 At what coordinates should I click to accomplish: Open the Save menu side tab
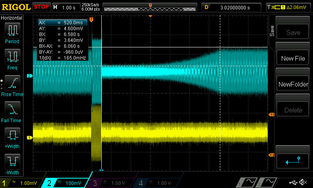pos(272,31)
